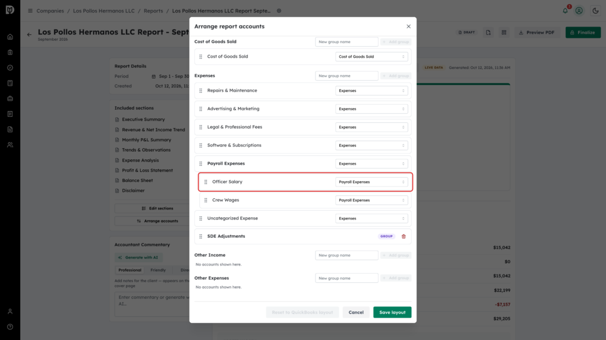The height and width of the screenshot is (340, 606).
Task: Go back using the arrow icon
Action: click(x=30, y=35)
